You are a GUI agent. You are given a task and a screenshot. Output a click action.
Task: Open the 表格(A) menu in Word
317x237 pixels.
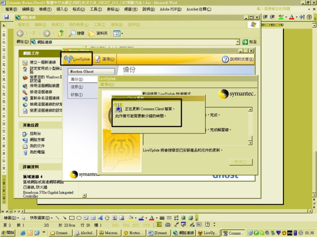113,9
